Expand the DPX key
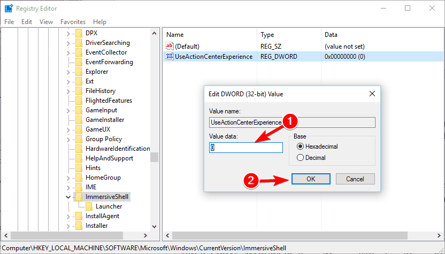 (x=68, y=34)
